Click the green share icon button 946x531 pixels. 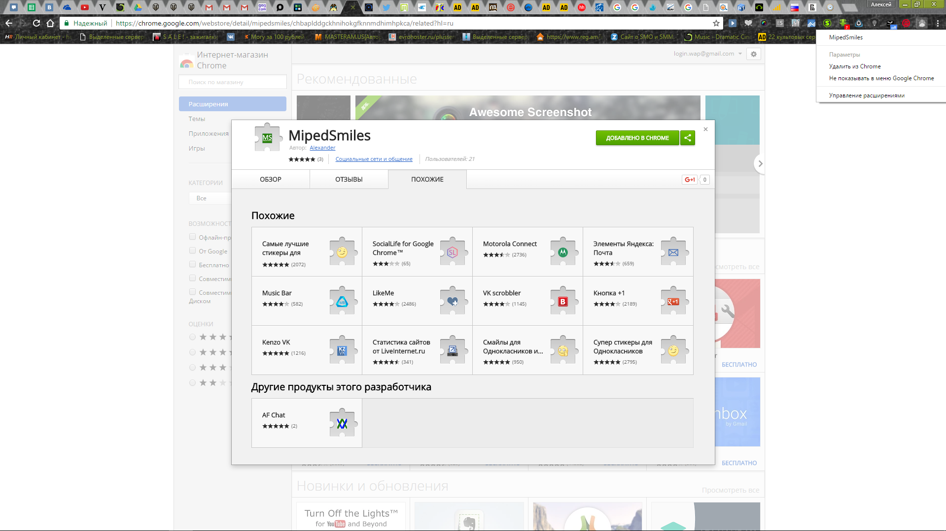click(688, 138)
